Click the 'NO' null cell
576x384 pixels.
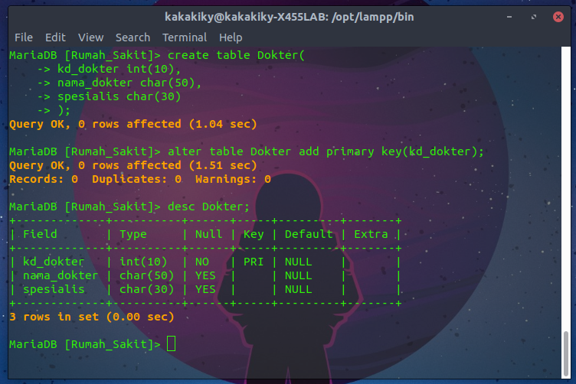click(202, 262)
